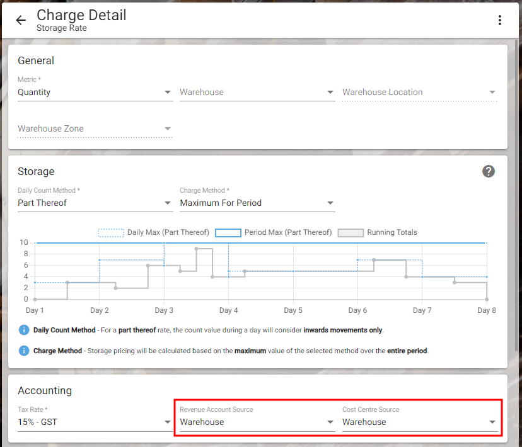The width and height of the screenshot is (522, 447).
Task: Click the page vertical scrollbar
Action: pyautogui.click(x=516, y=195)
